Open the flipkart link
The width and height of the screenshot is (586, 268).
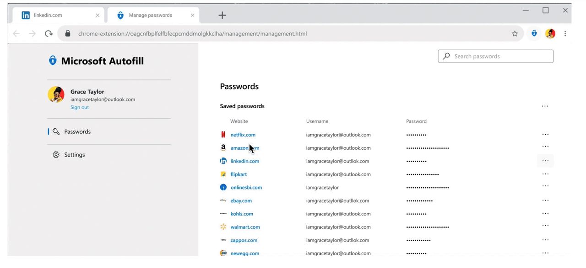239,174
